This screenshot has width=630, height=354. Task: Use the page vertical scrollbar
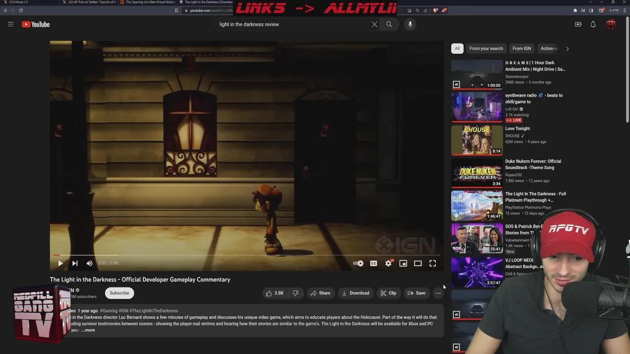click(628, 69)
